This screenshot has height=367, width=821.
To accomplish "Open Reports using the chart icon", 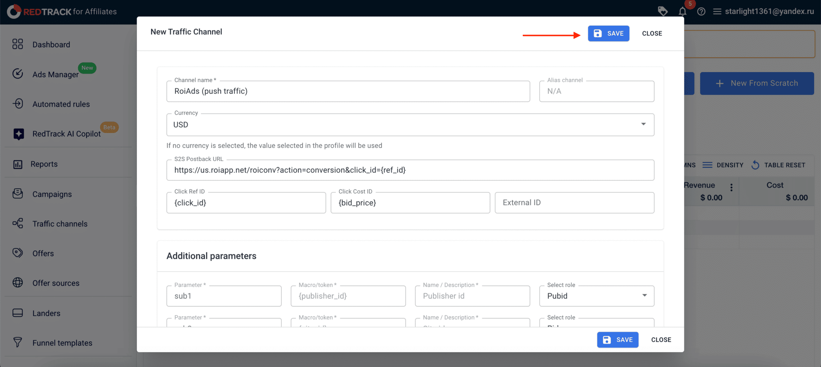I will 18,164.
